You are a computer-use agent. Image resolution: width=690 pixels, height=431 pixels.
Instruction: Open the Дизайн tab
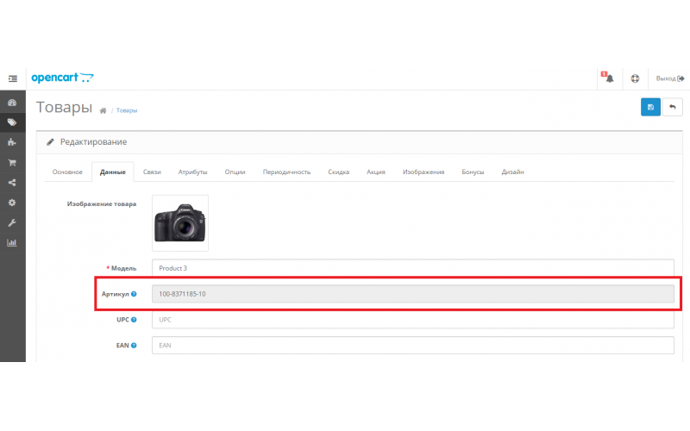click(x=512, y=172)
